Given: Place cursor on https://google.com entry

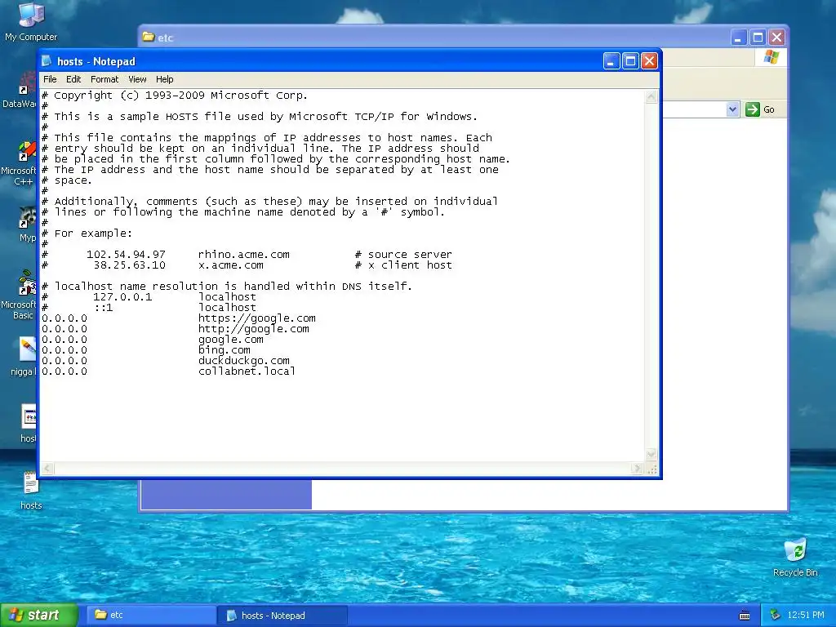Looking at the screenshot, I should [256, 318].
